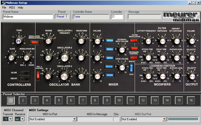This screenshot has width=201, height=125.
Task: Toggle the black Glide rocker switch
Action: coord(25,73)
